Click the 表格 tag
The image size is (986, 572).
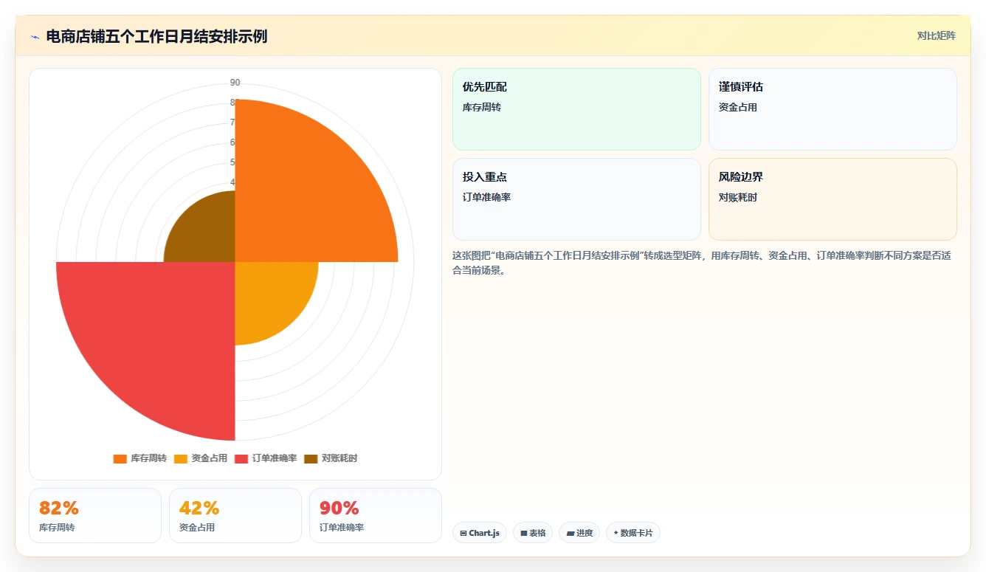click(x=533, y=533)
